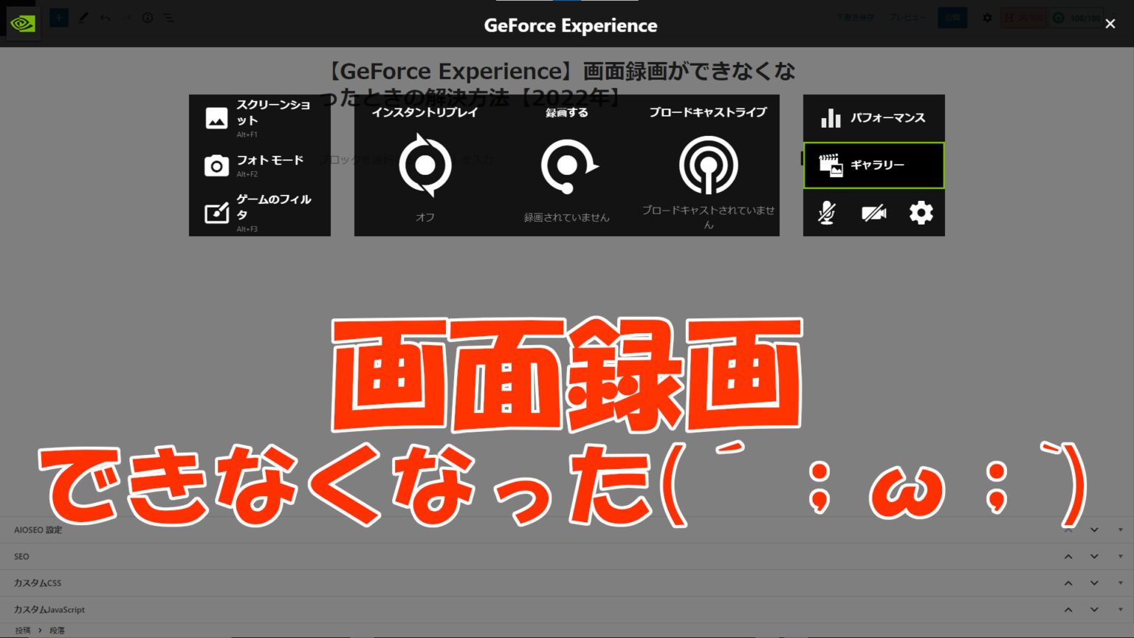Image resolution: width=1134 pixels, height=638 pixels.
Task: Click the block inserter plus button
Action: [59, 18]
